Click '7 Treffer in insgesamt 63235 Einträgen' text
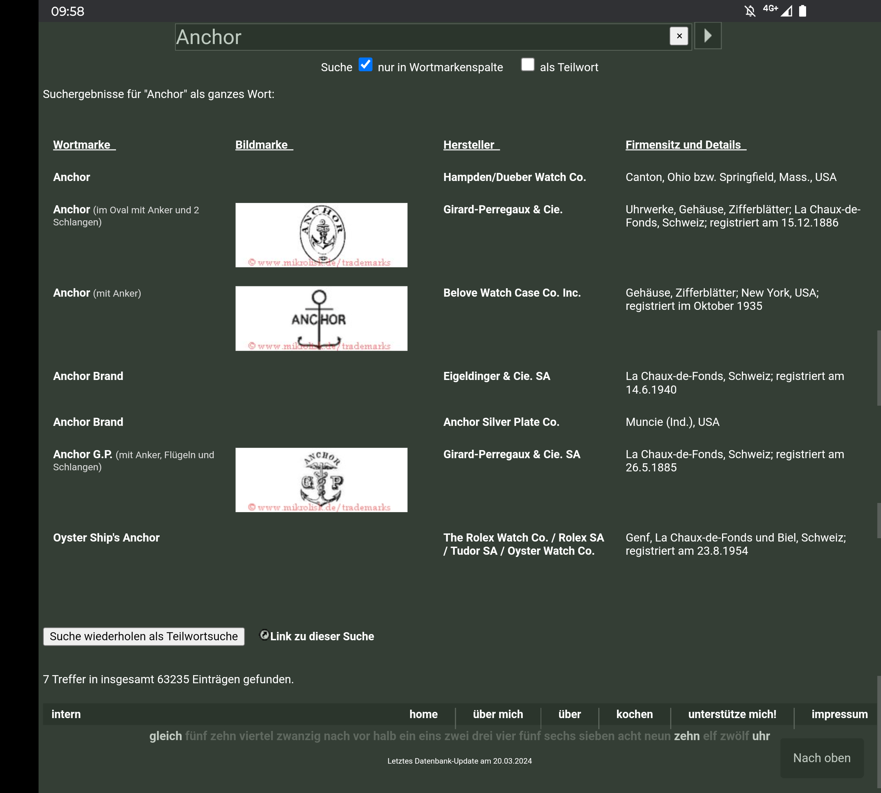The image size is (881, 793). [168, 679]
